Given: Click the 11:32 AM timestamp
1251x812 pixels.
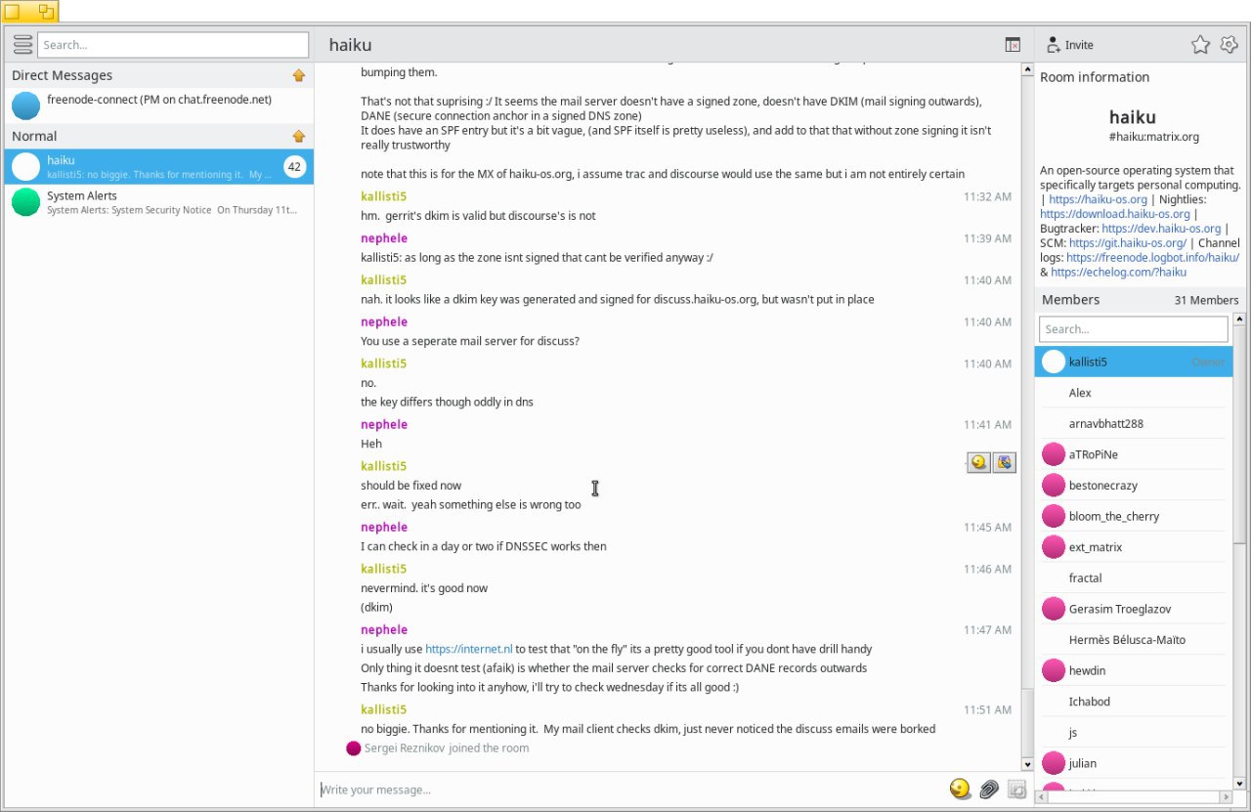Looking at the screenshot, I should 987,197.
